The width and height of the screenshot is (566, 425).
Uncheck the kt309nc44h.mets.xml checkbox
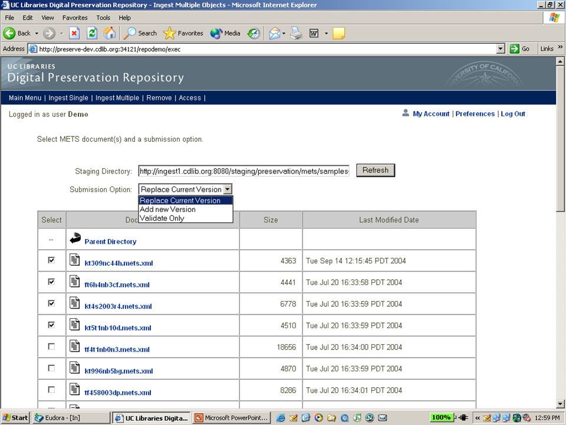coord(51,260)
